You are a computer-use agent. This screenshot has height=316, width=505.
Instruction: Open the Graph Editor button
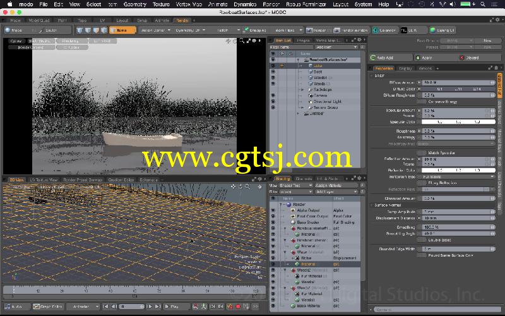coord(48,307)
